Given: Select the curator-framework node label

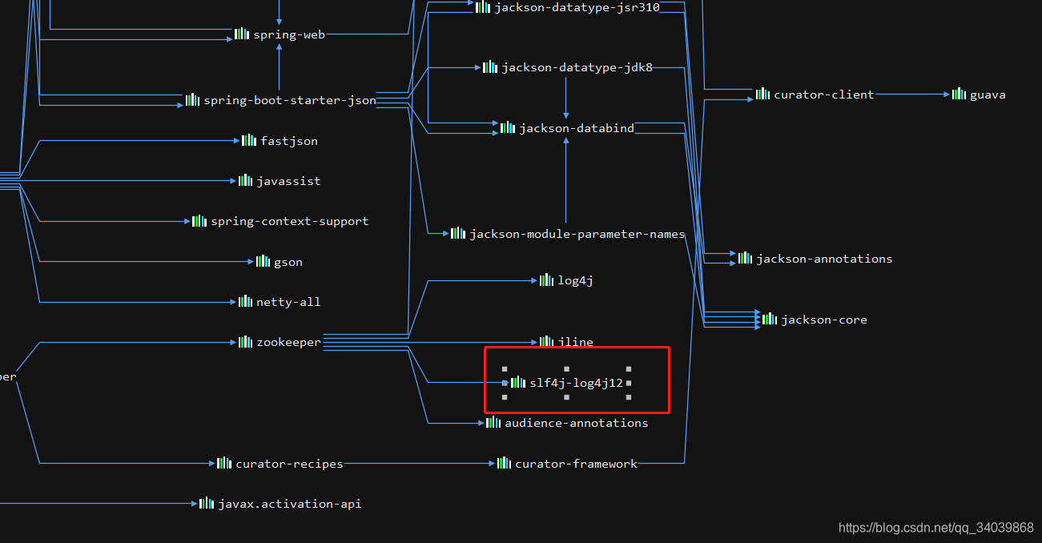Looking at the screenshot, I should [x=577, y=464].
